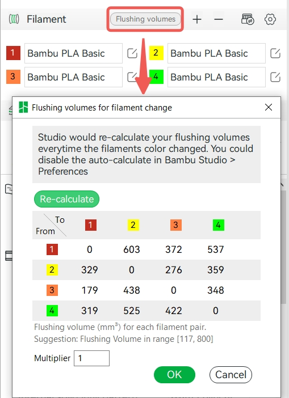Click the Multiplier input field
The width and height of the screenshot is (289, 398).
coord(92,358)
